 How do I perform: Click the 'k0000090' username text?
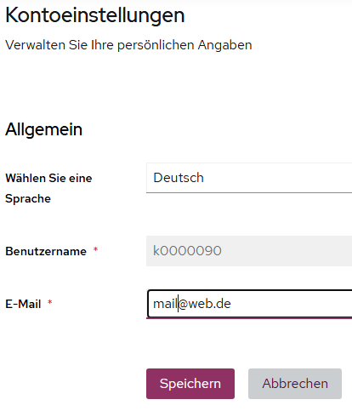pyautogui.click(x=187, y=251)
